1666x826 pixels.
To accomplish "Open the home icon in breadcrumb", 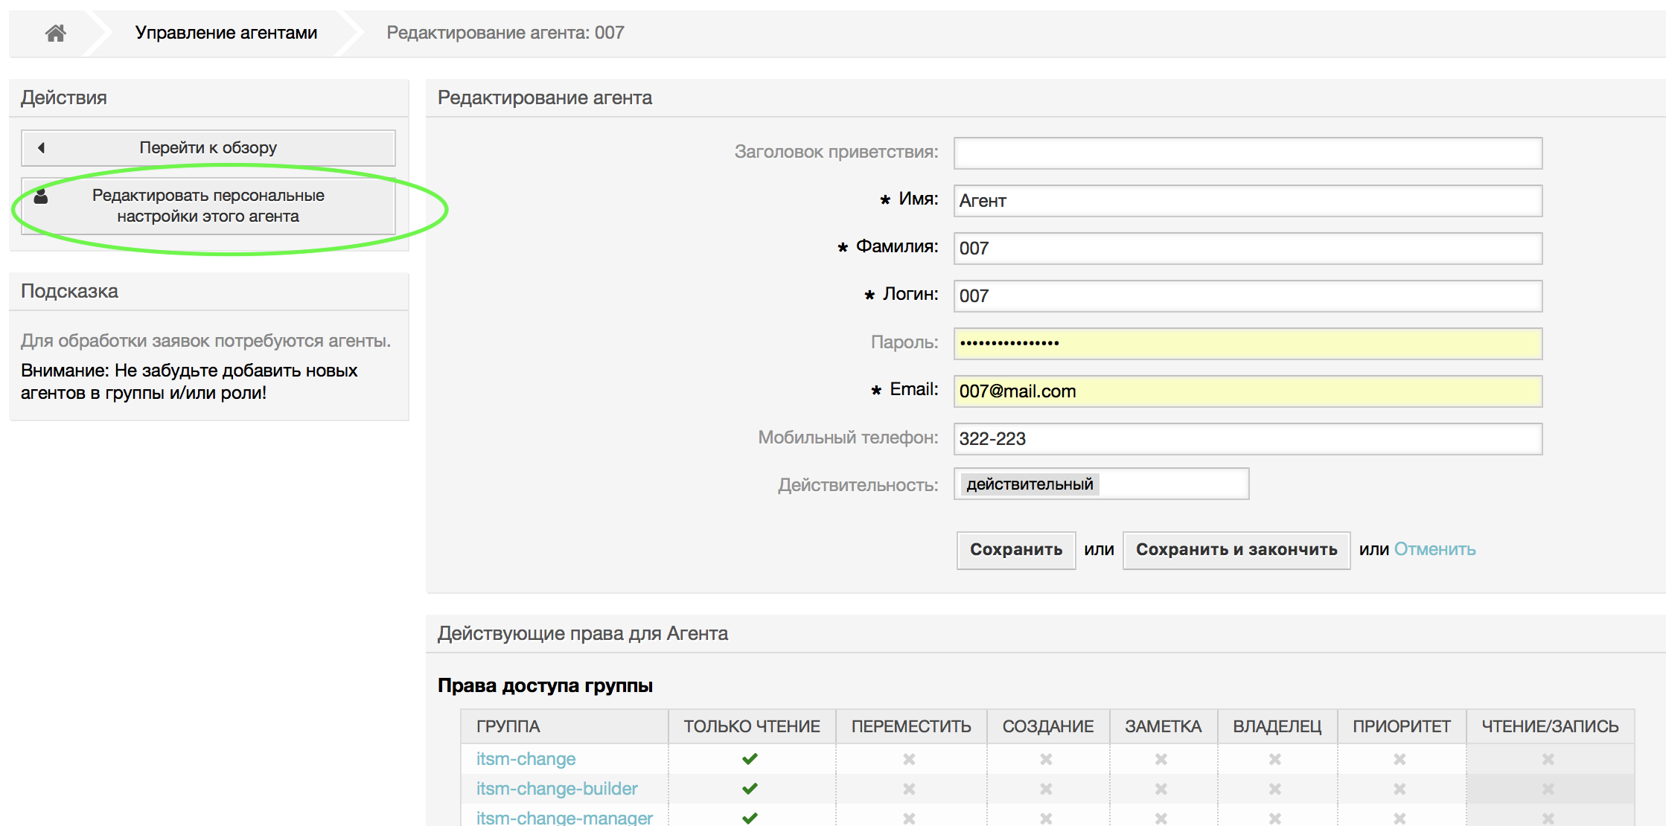I will 56,33.
